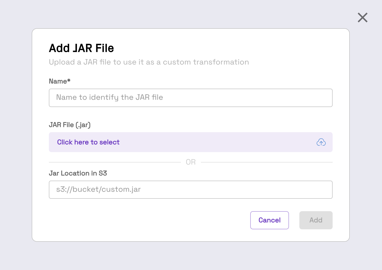
Task: Open file picker via purple upload area
Action: pyautogui.click(x=191, y=142)
